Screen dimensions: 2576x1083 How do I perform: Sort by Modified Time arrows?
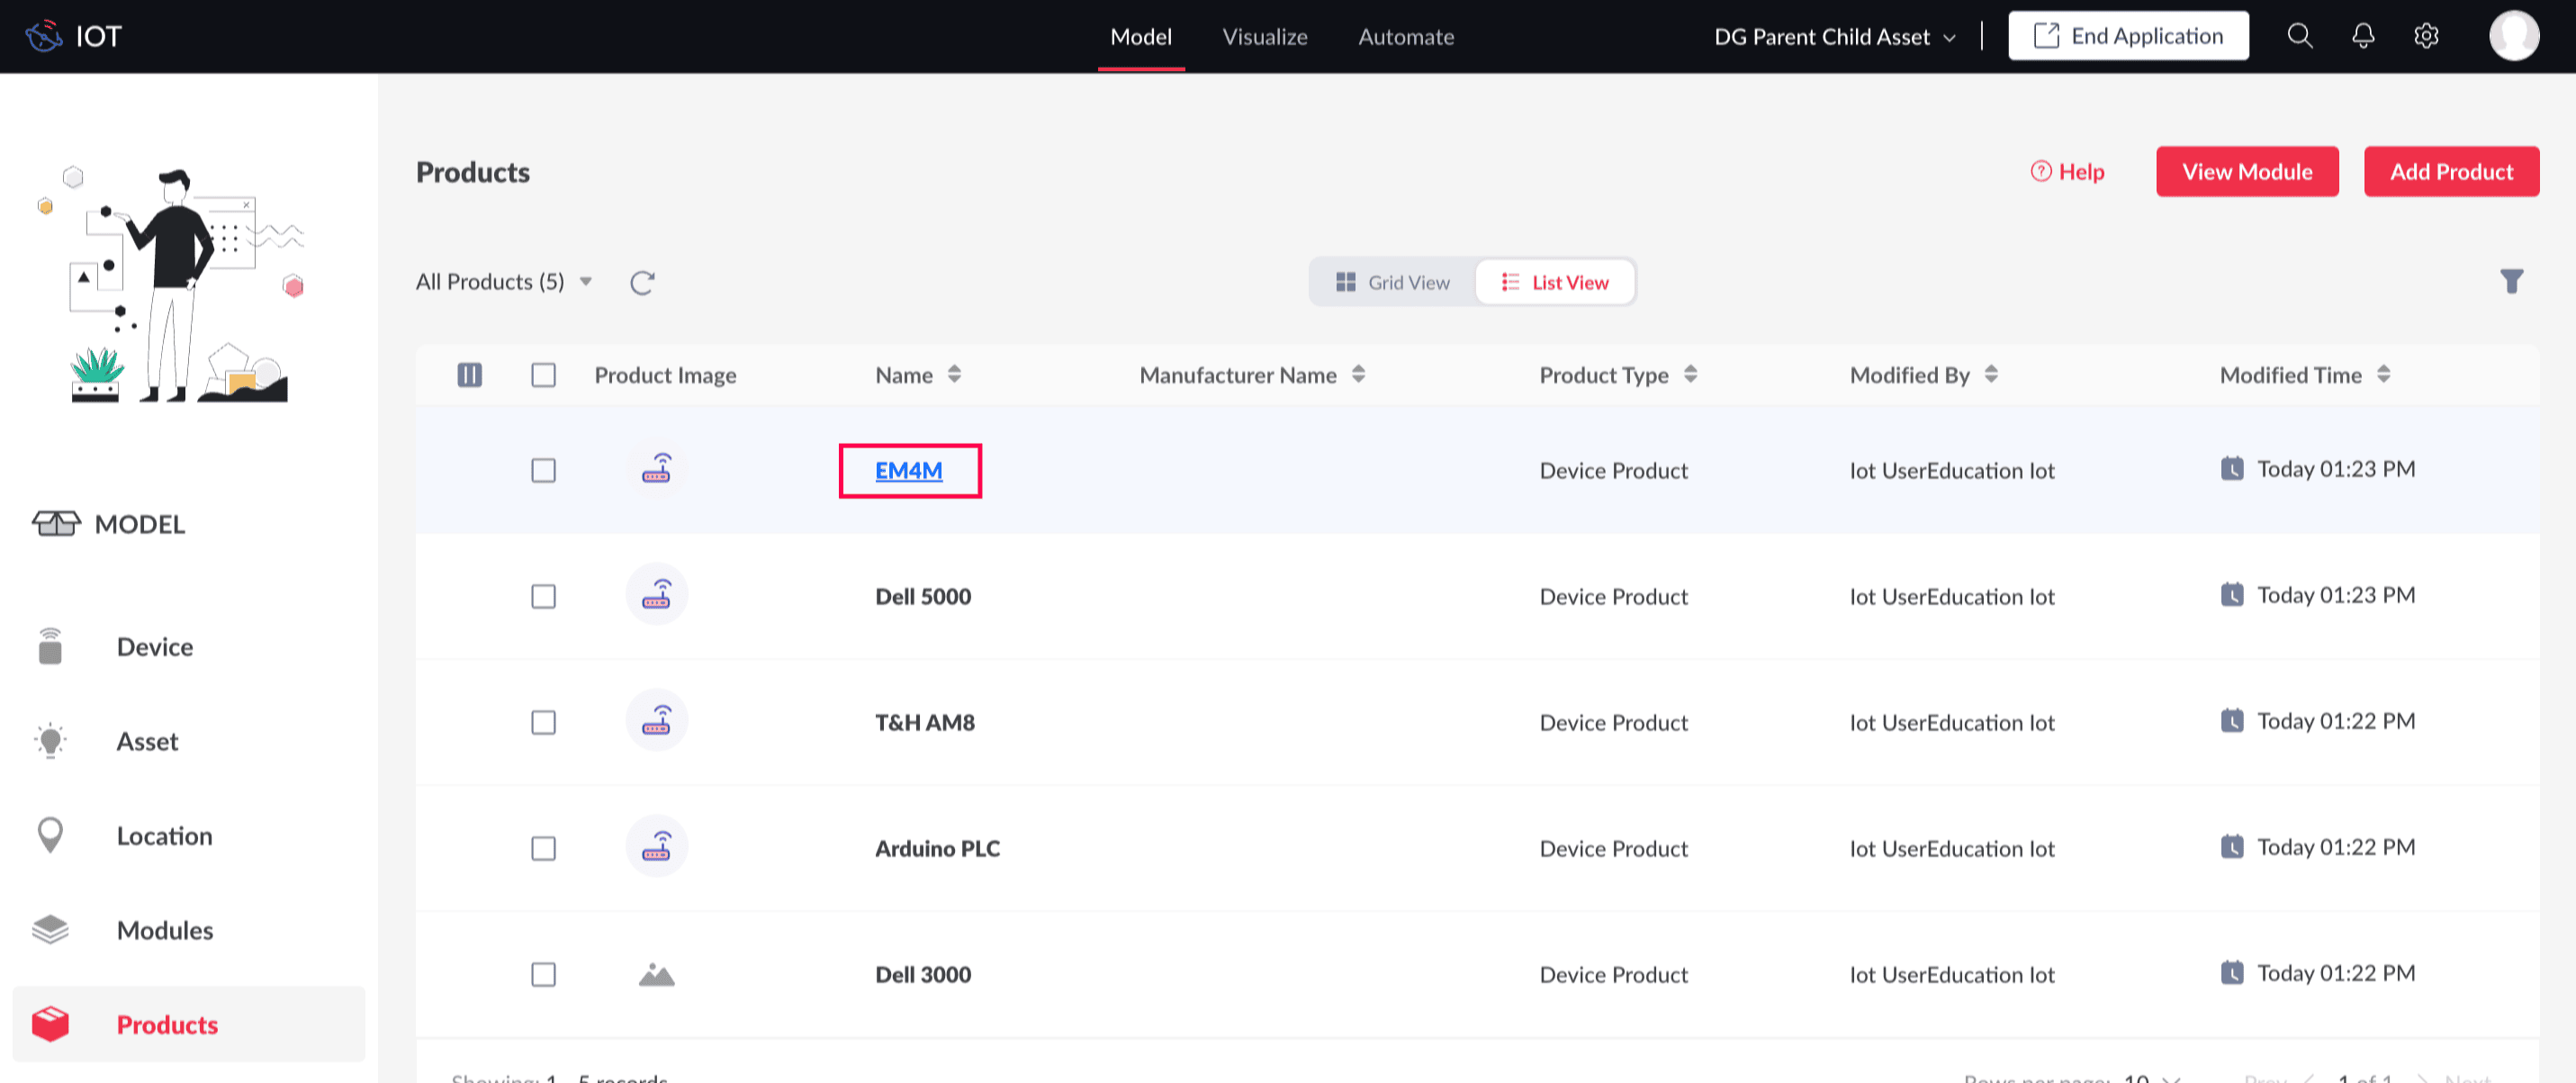click(2383, 374)
